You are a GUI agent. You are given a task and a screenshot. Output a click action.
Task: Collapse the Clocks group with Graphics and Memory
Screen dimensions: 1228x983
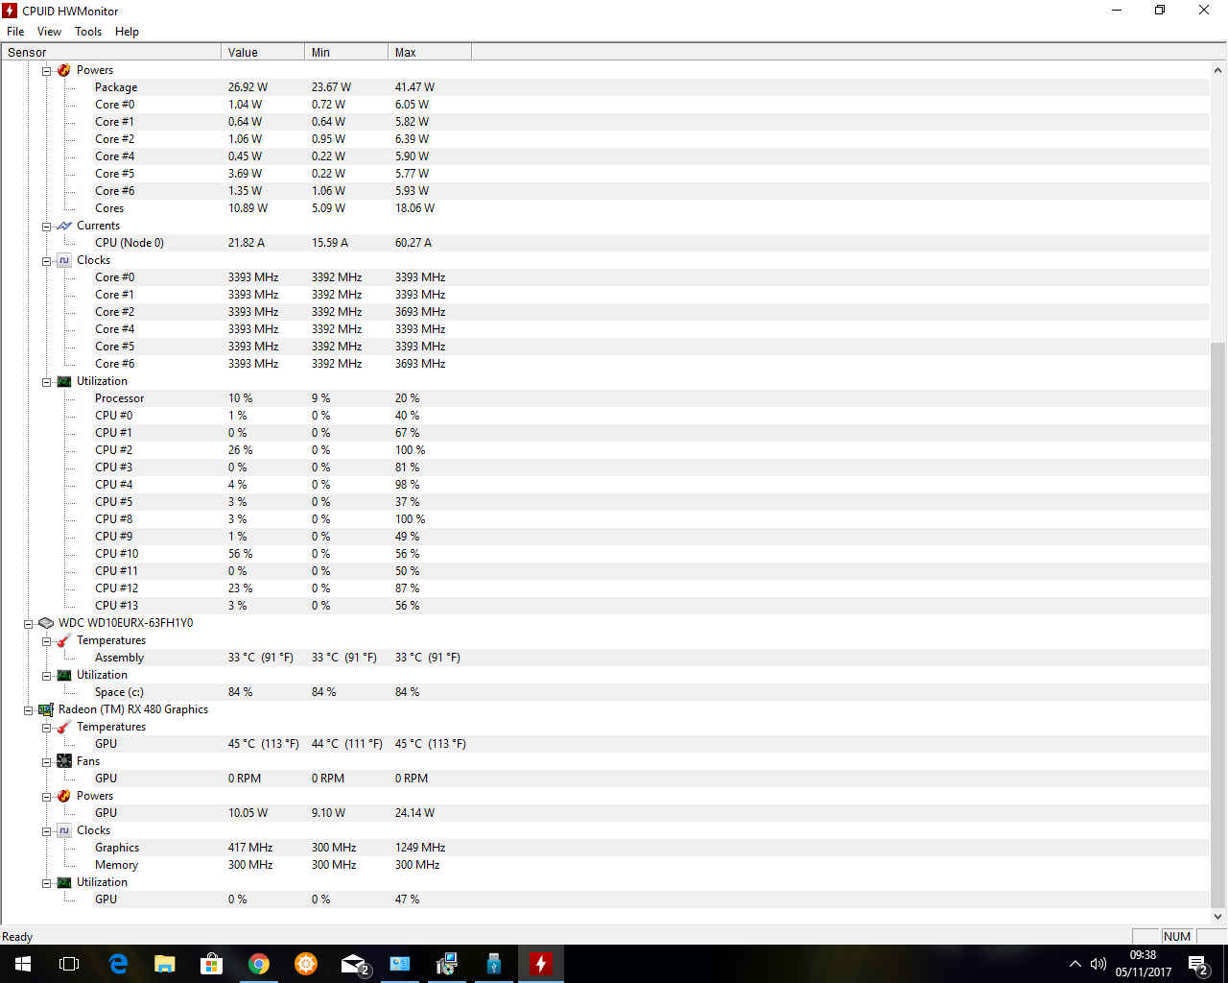point(46,831)
